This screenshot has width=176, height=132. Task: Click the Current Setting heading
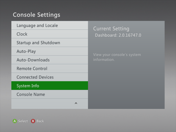(111, 29)
